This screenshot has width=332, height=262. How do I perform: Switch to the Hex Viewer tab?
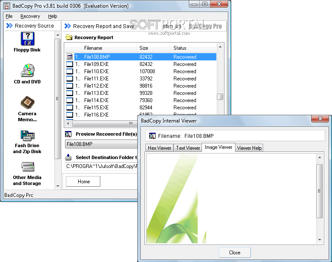tap(159, 148)
